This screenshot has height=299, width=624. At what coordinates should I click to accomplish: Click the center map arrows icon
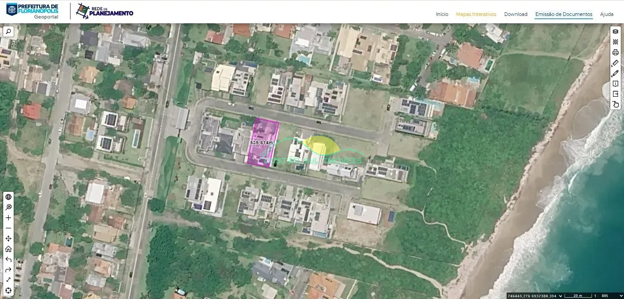[x=8, y=239]
